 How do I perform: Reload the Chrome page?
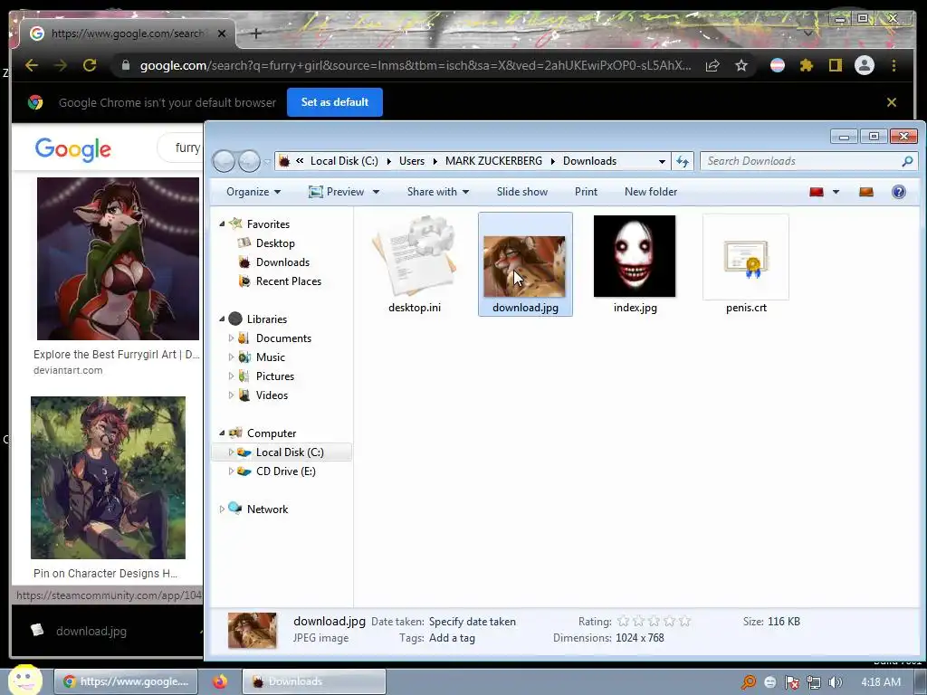click(90, 65)
